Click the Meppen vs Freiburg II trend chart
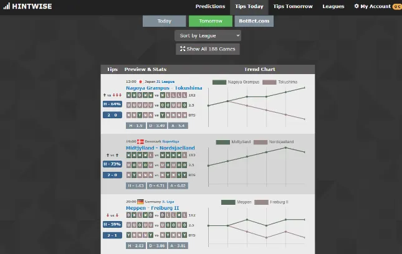The width and height of the screenshot is (402, 254). click(x=257, y=227)
